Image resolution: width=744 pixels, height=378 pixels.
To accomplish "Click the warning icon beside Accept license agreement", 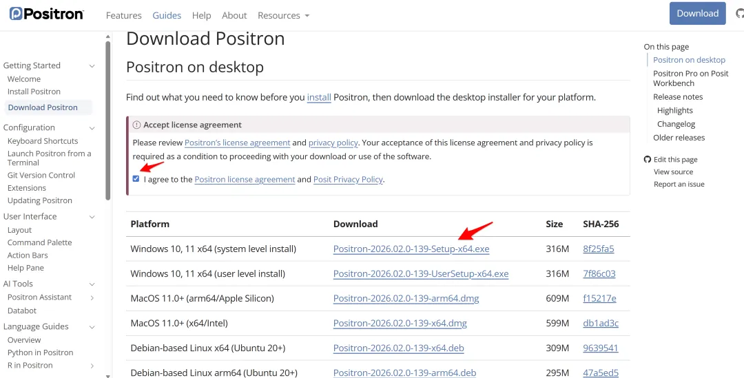I will pyautogui.click(x=136, y=125).
